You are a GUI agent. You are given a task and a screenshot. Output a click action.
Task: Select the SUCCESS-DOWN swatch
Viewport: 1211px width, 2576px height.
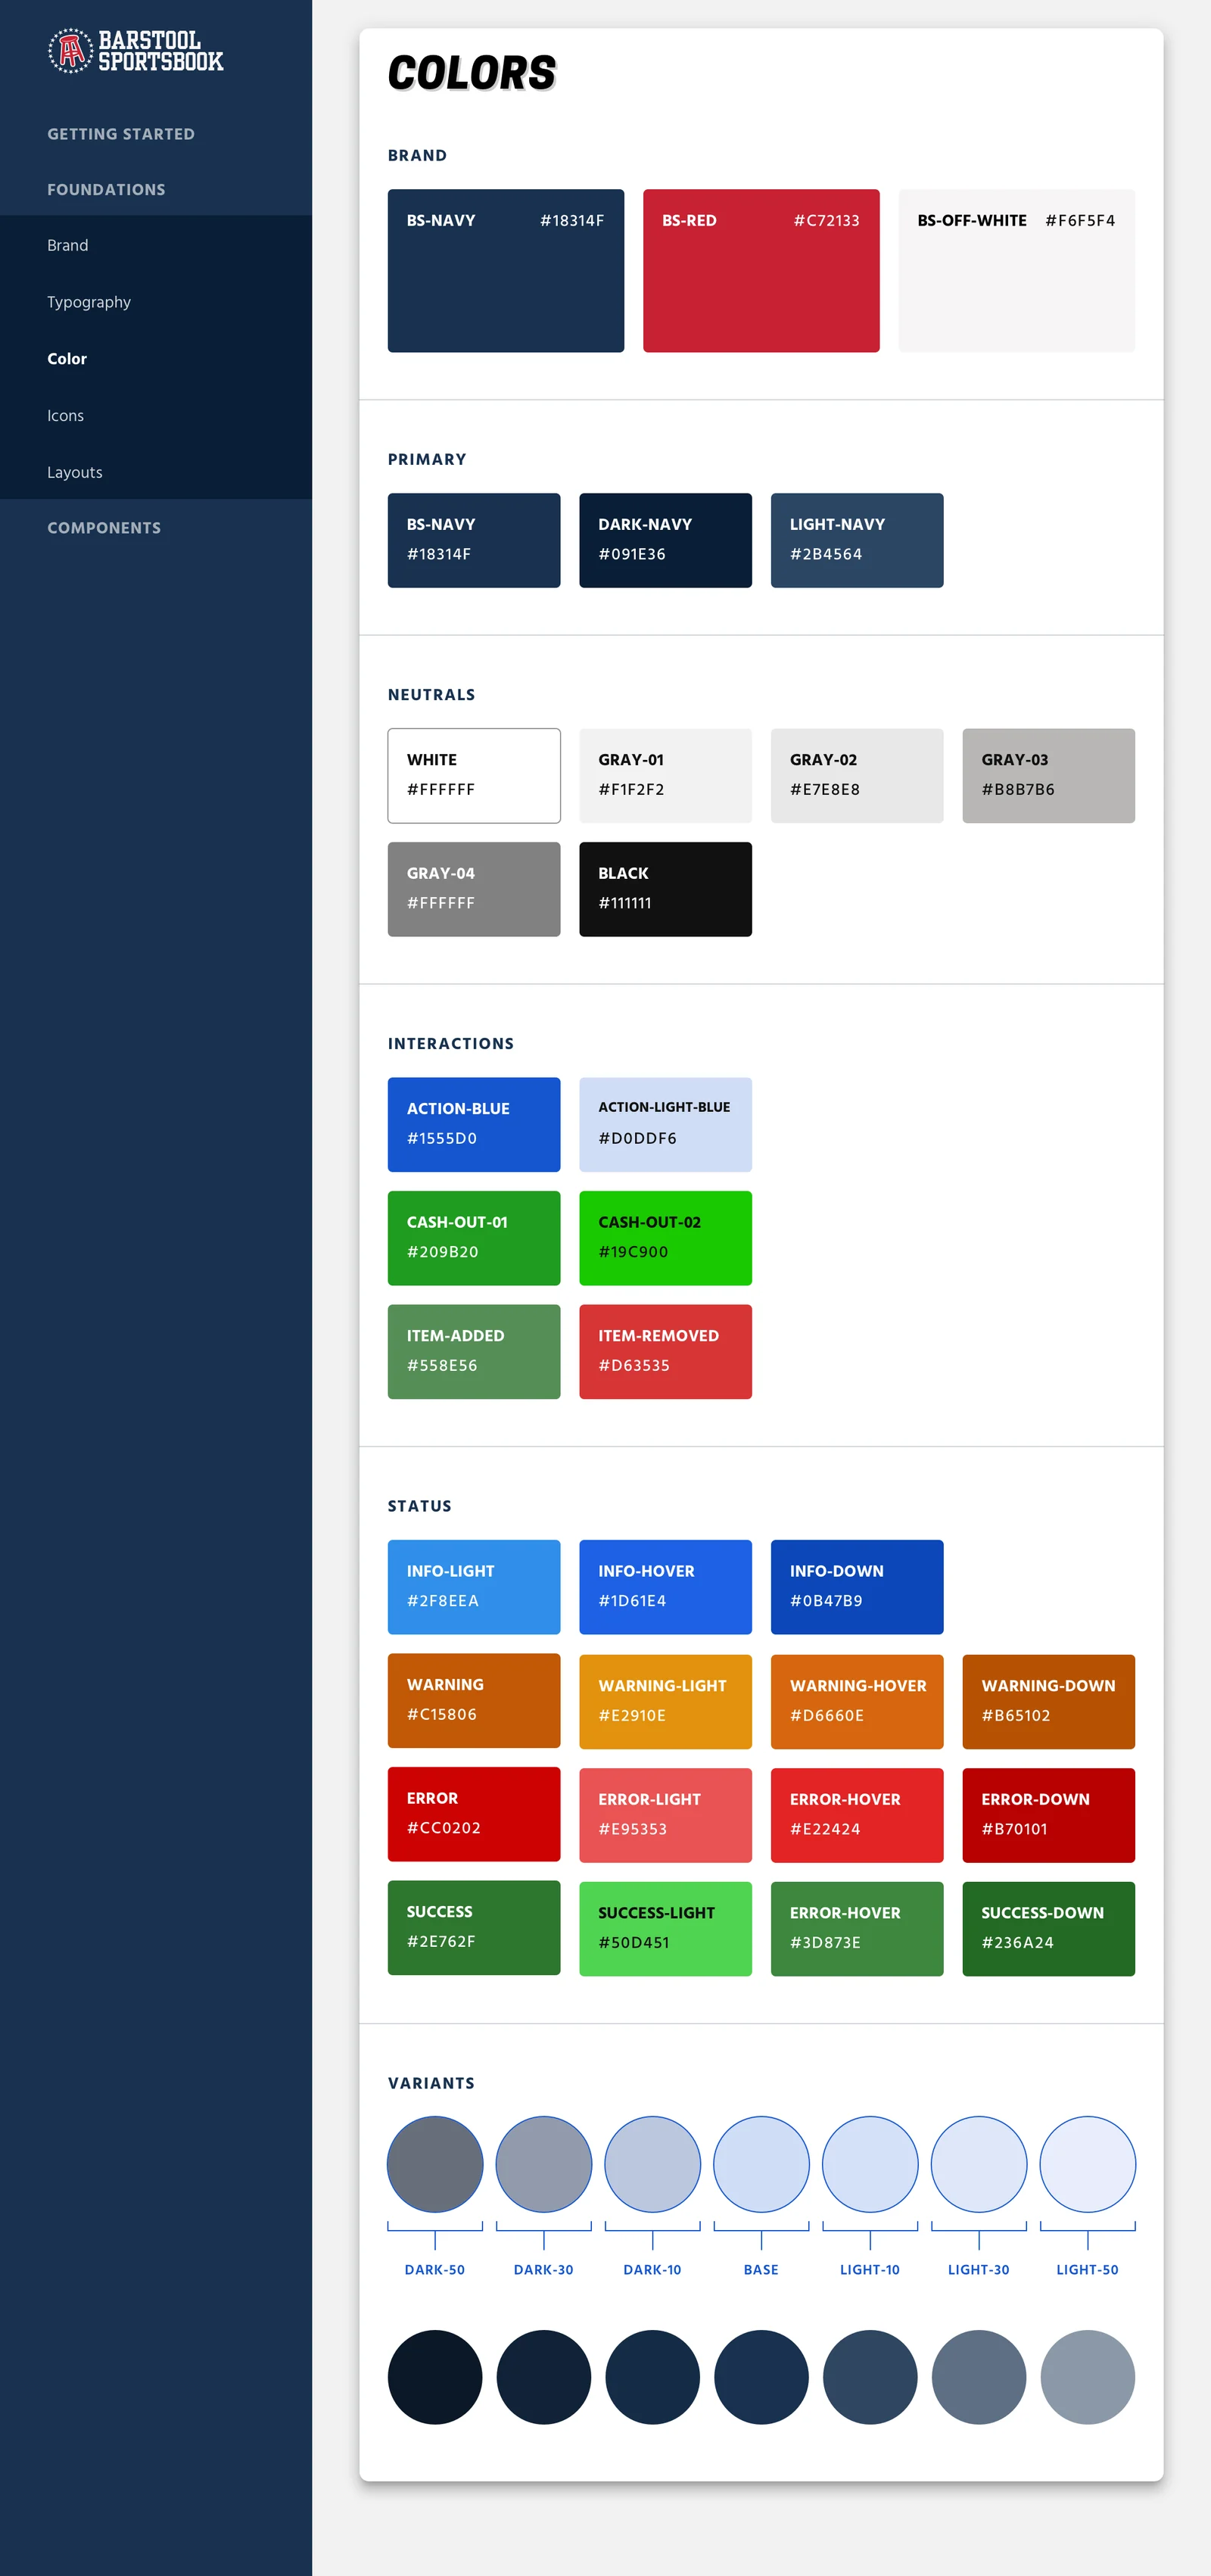(1048, 1929)
